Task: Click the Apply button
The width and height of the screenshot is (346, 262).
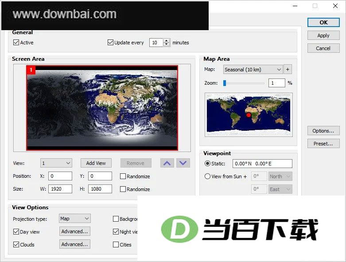Action: point(323,35)
